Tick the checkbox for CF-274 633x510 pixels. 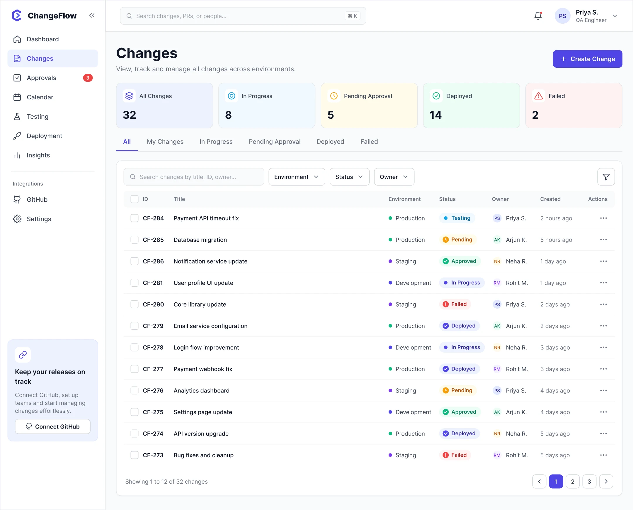coord(134,433)
